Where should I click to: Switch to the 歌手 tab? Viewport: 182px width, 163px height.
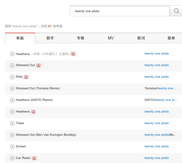[x=50, y=38]
